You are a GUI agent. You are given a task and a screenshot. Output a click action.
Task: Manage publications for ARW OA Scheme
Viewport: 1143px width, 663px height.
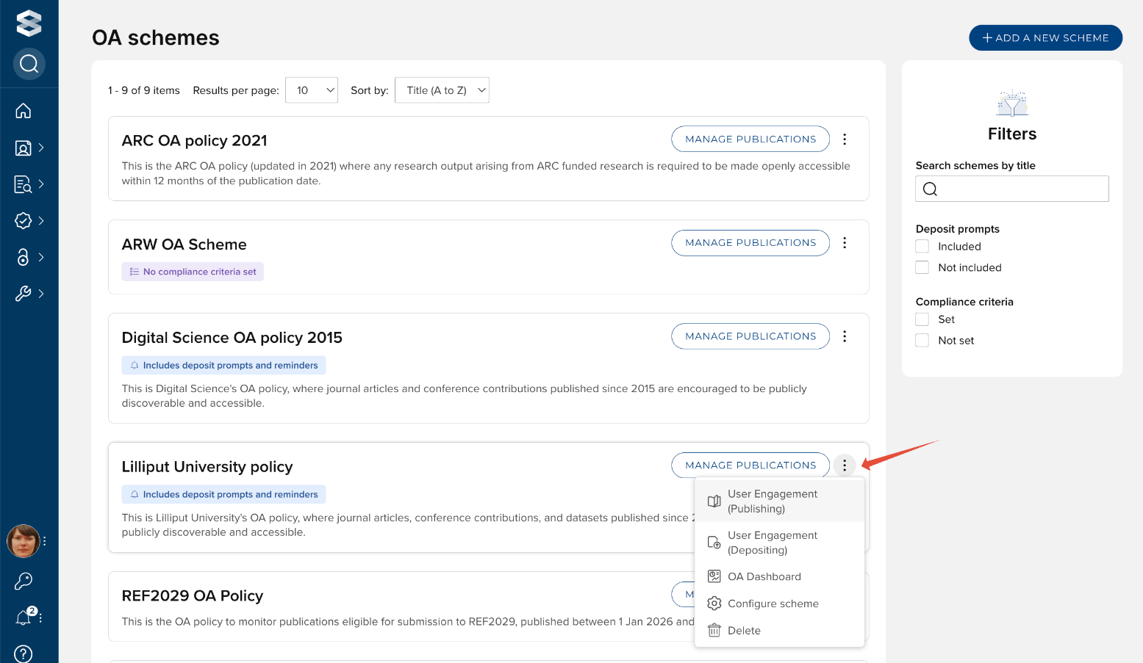pyautogui.click(x=750, y=243)
